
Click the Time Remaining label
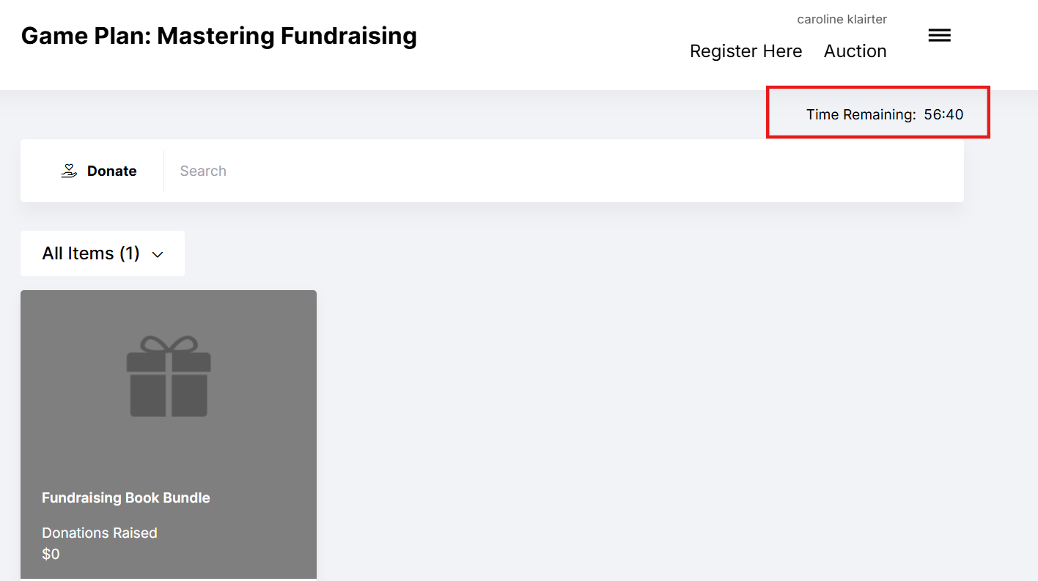point(861,114)
